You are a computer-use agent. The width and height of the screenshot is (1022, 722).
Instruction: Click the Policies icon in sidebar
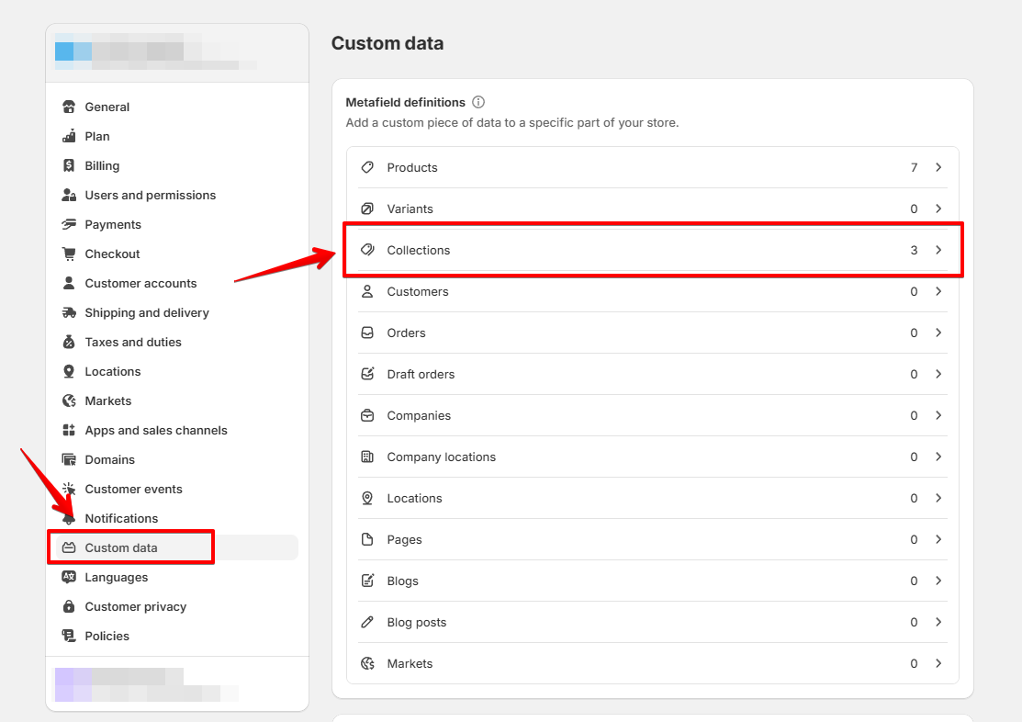(x=69, y=636)
